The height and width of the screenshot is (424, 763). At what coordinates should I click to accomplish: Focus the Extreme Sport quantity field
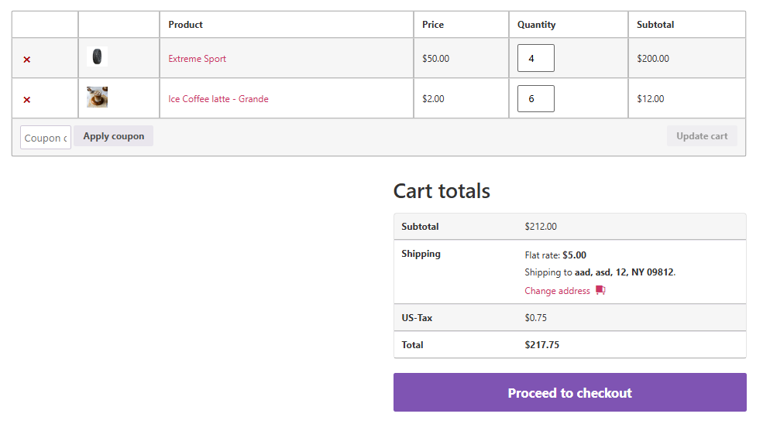click(535, 59)
